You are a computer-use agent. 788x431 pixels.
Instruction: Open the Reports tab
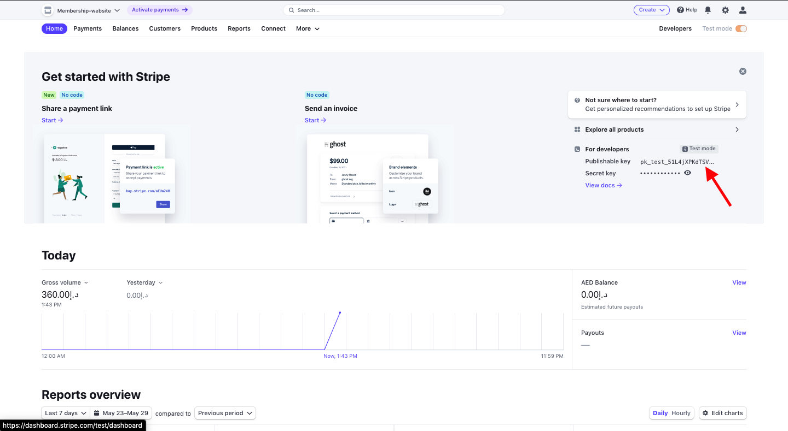239,28
